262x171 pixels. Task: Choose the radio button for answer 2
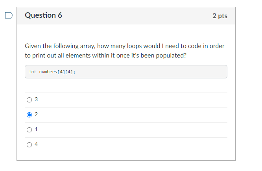(29, 115)
